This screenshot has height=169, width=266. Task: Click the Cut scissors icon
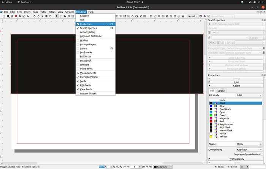click(x=42, y=16)
